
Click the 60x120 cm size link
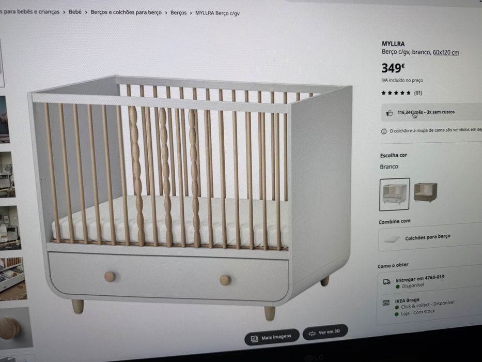pyautogui.click(x=446, y=52)
